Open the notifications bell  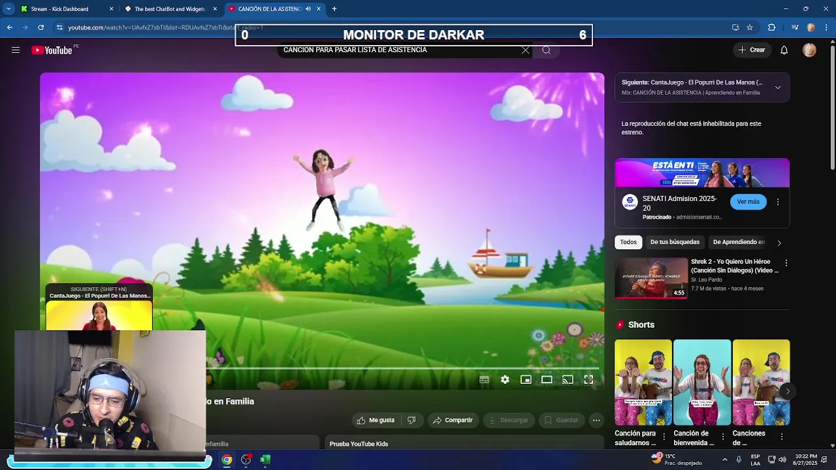click(784, 50)
